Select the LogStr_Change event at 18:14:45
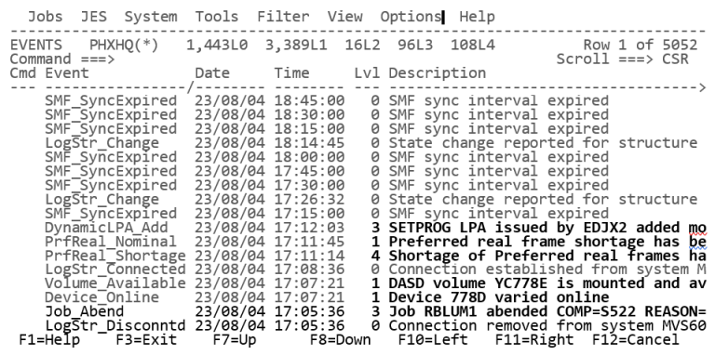Screen dimensions: 715x355 [102, 143]
